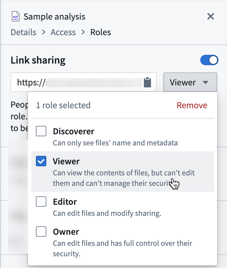The image size is (227, 268).
Task: Select the Owner role label
Action: (66, 232)
